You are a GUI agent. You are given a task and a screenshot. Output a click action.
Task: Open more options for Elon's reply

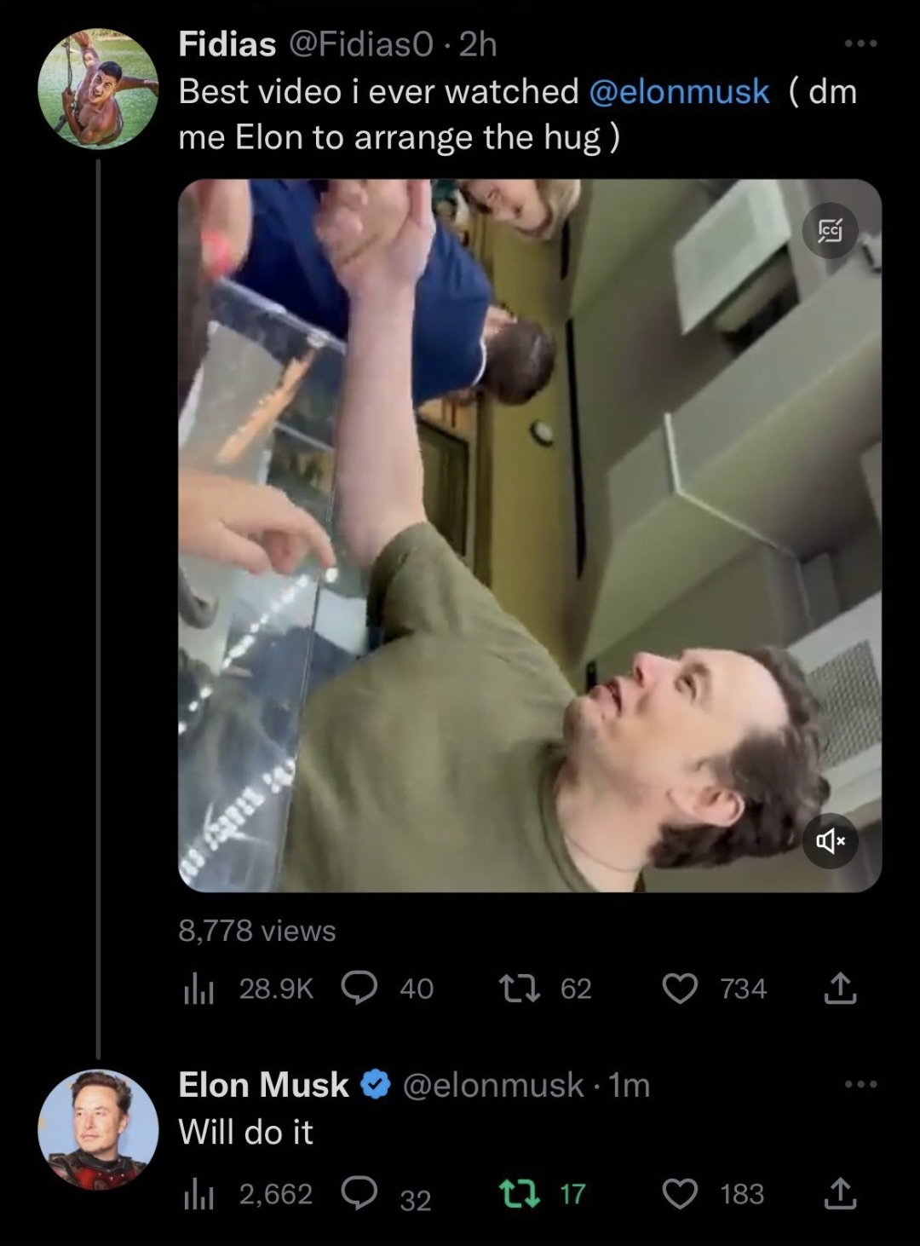(x=860, y=1084)
